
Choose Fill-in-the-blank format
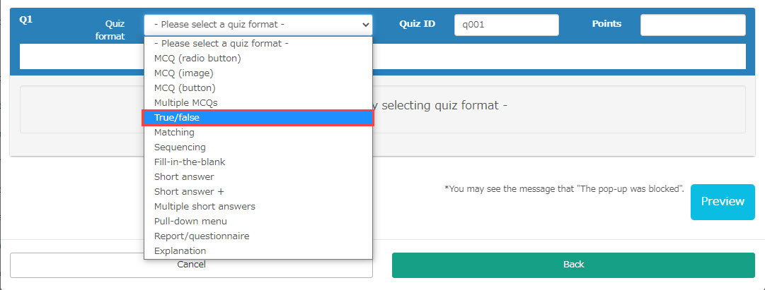pos(190,162)
